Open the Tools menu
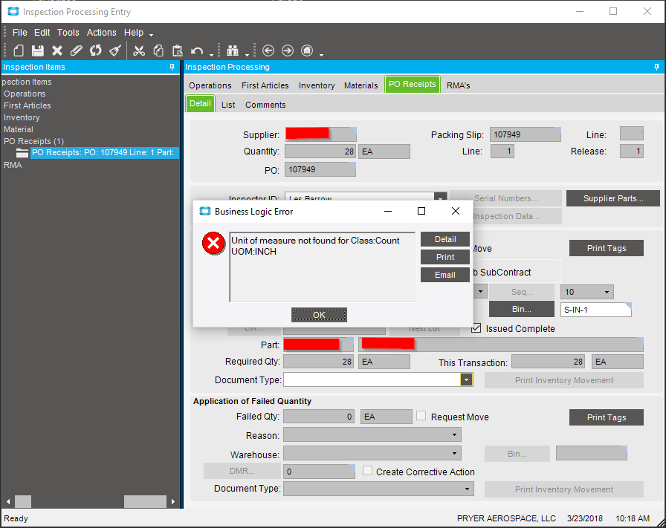 point(68,33)
